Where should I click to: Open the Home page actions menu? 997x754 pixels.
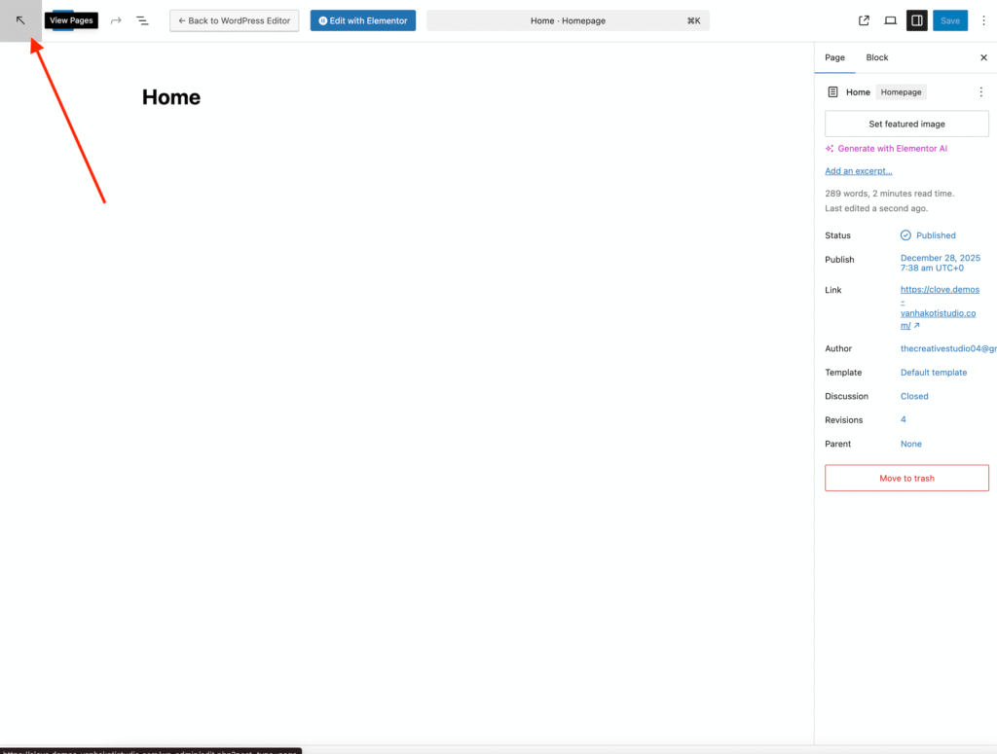pos(980,92)
